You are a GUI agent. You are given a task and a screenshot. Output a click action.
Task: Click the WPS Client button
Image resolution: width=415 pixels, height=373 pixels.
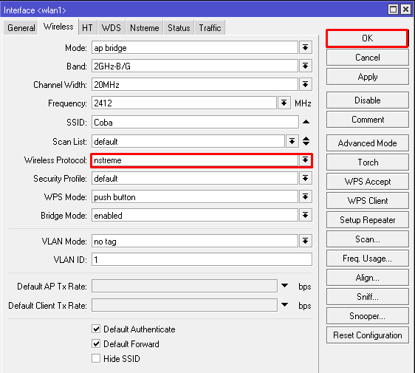point(367,201)
